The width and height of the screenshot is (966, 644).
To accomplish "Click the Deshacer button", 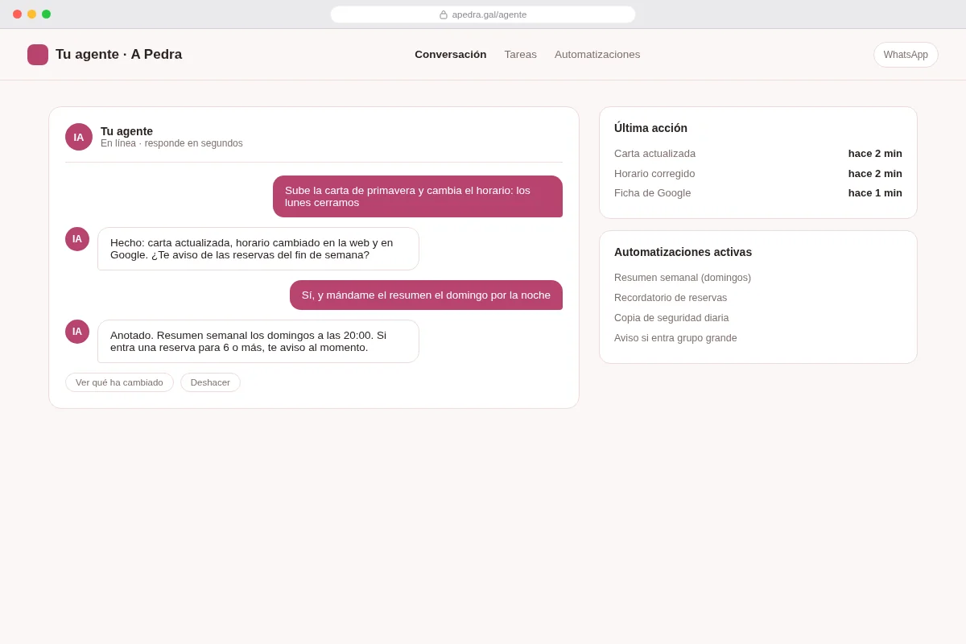I will [210, 382].
